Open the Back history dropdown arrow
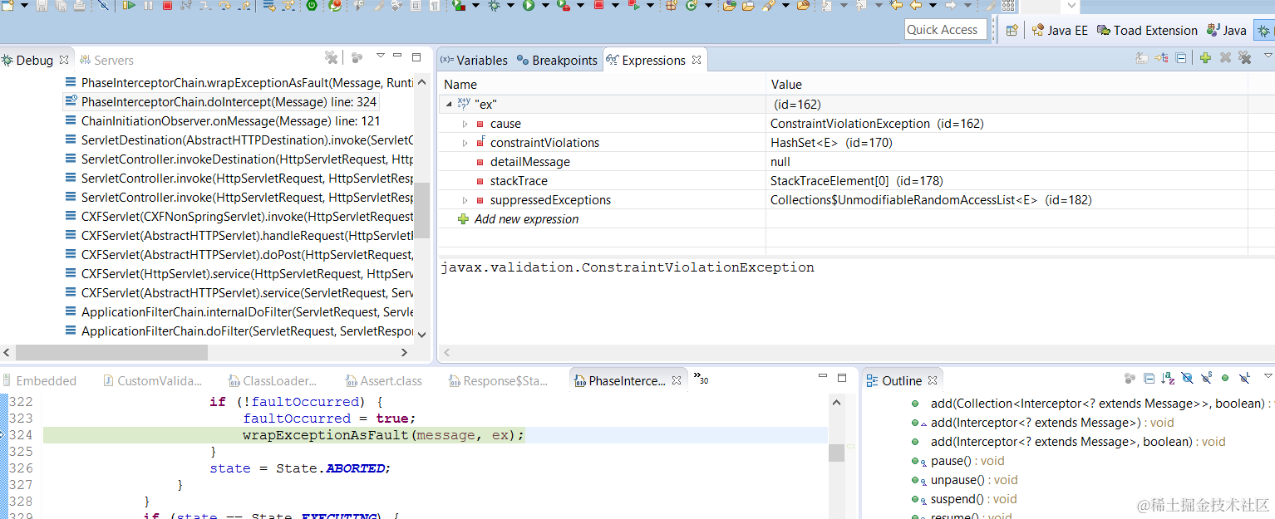Screen dimensions: 1275x519 [x=933, y=5]
